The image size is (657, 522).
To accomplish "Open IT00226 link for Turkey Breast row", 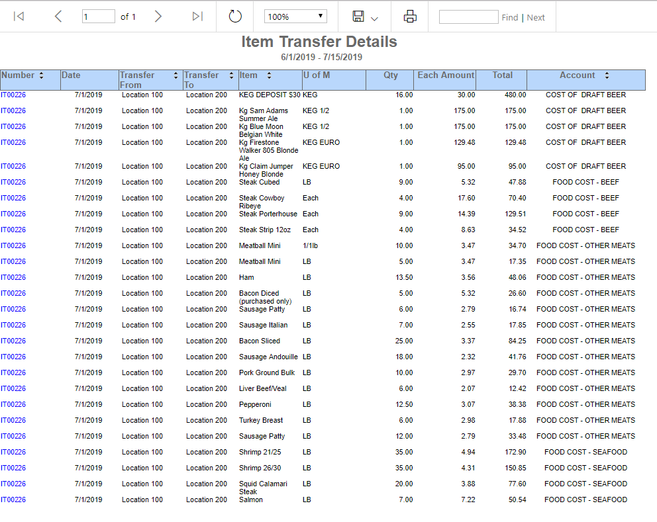I will (13, 421).
